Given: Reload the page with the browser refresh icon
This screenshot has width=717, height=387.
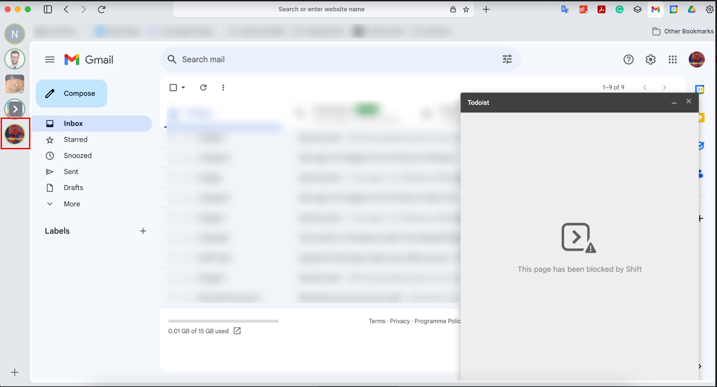Looking at the screenshot, I should [x=102, y=9].
